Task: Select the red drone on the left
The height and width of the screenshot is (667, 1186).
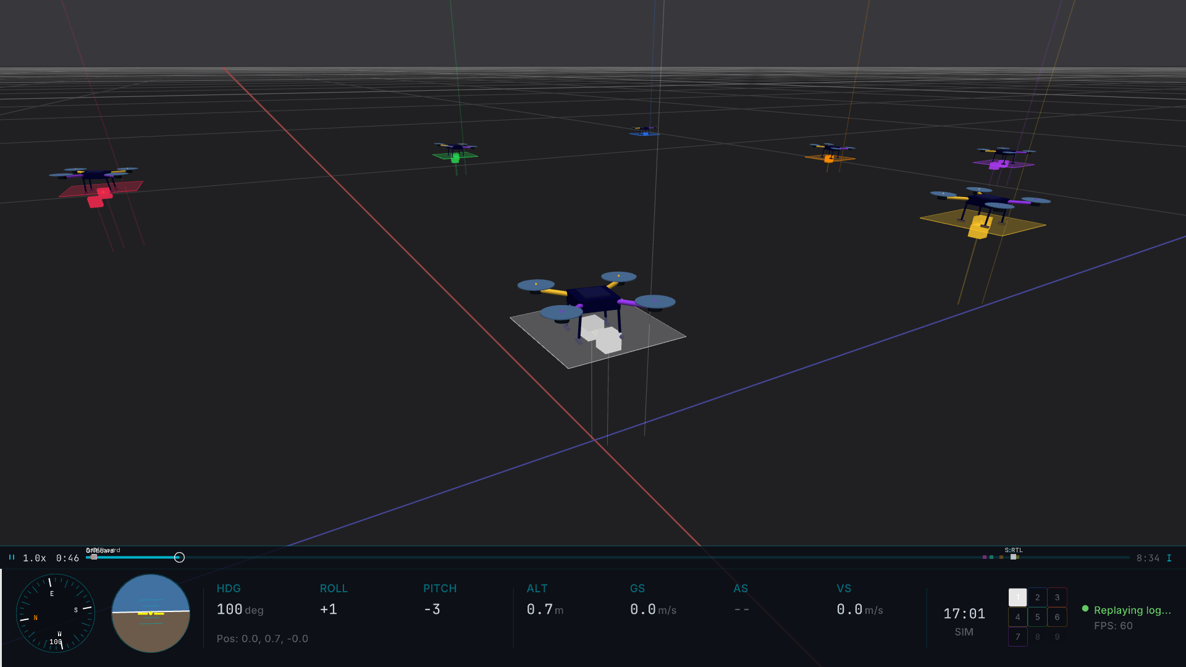Action: coord(94,176)
